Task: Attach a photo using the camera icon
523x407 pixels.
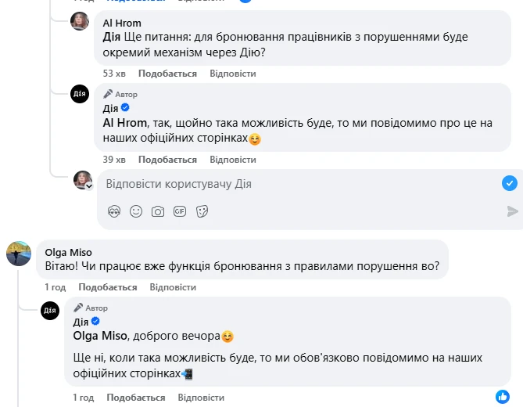Action: pyautogui.click(x=158, y=211)
